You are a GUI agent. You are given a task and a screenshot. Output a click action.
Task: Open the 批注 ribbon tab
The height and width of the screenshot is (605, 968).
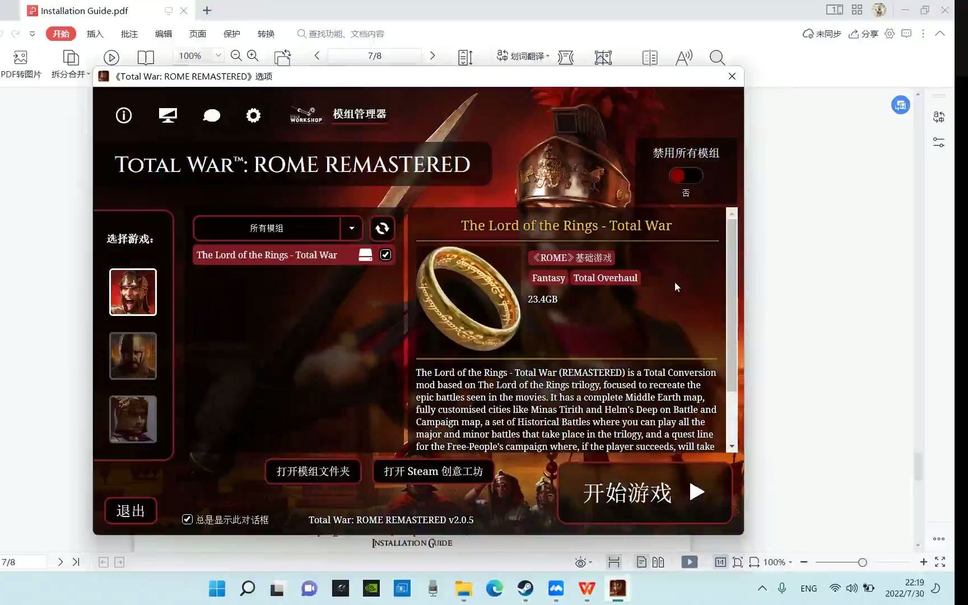pos(129,34)
